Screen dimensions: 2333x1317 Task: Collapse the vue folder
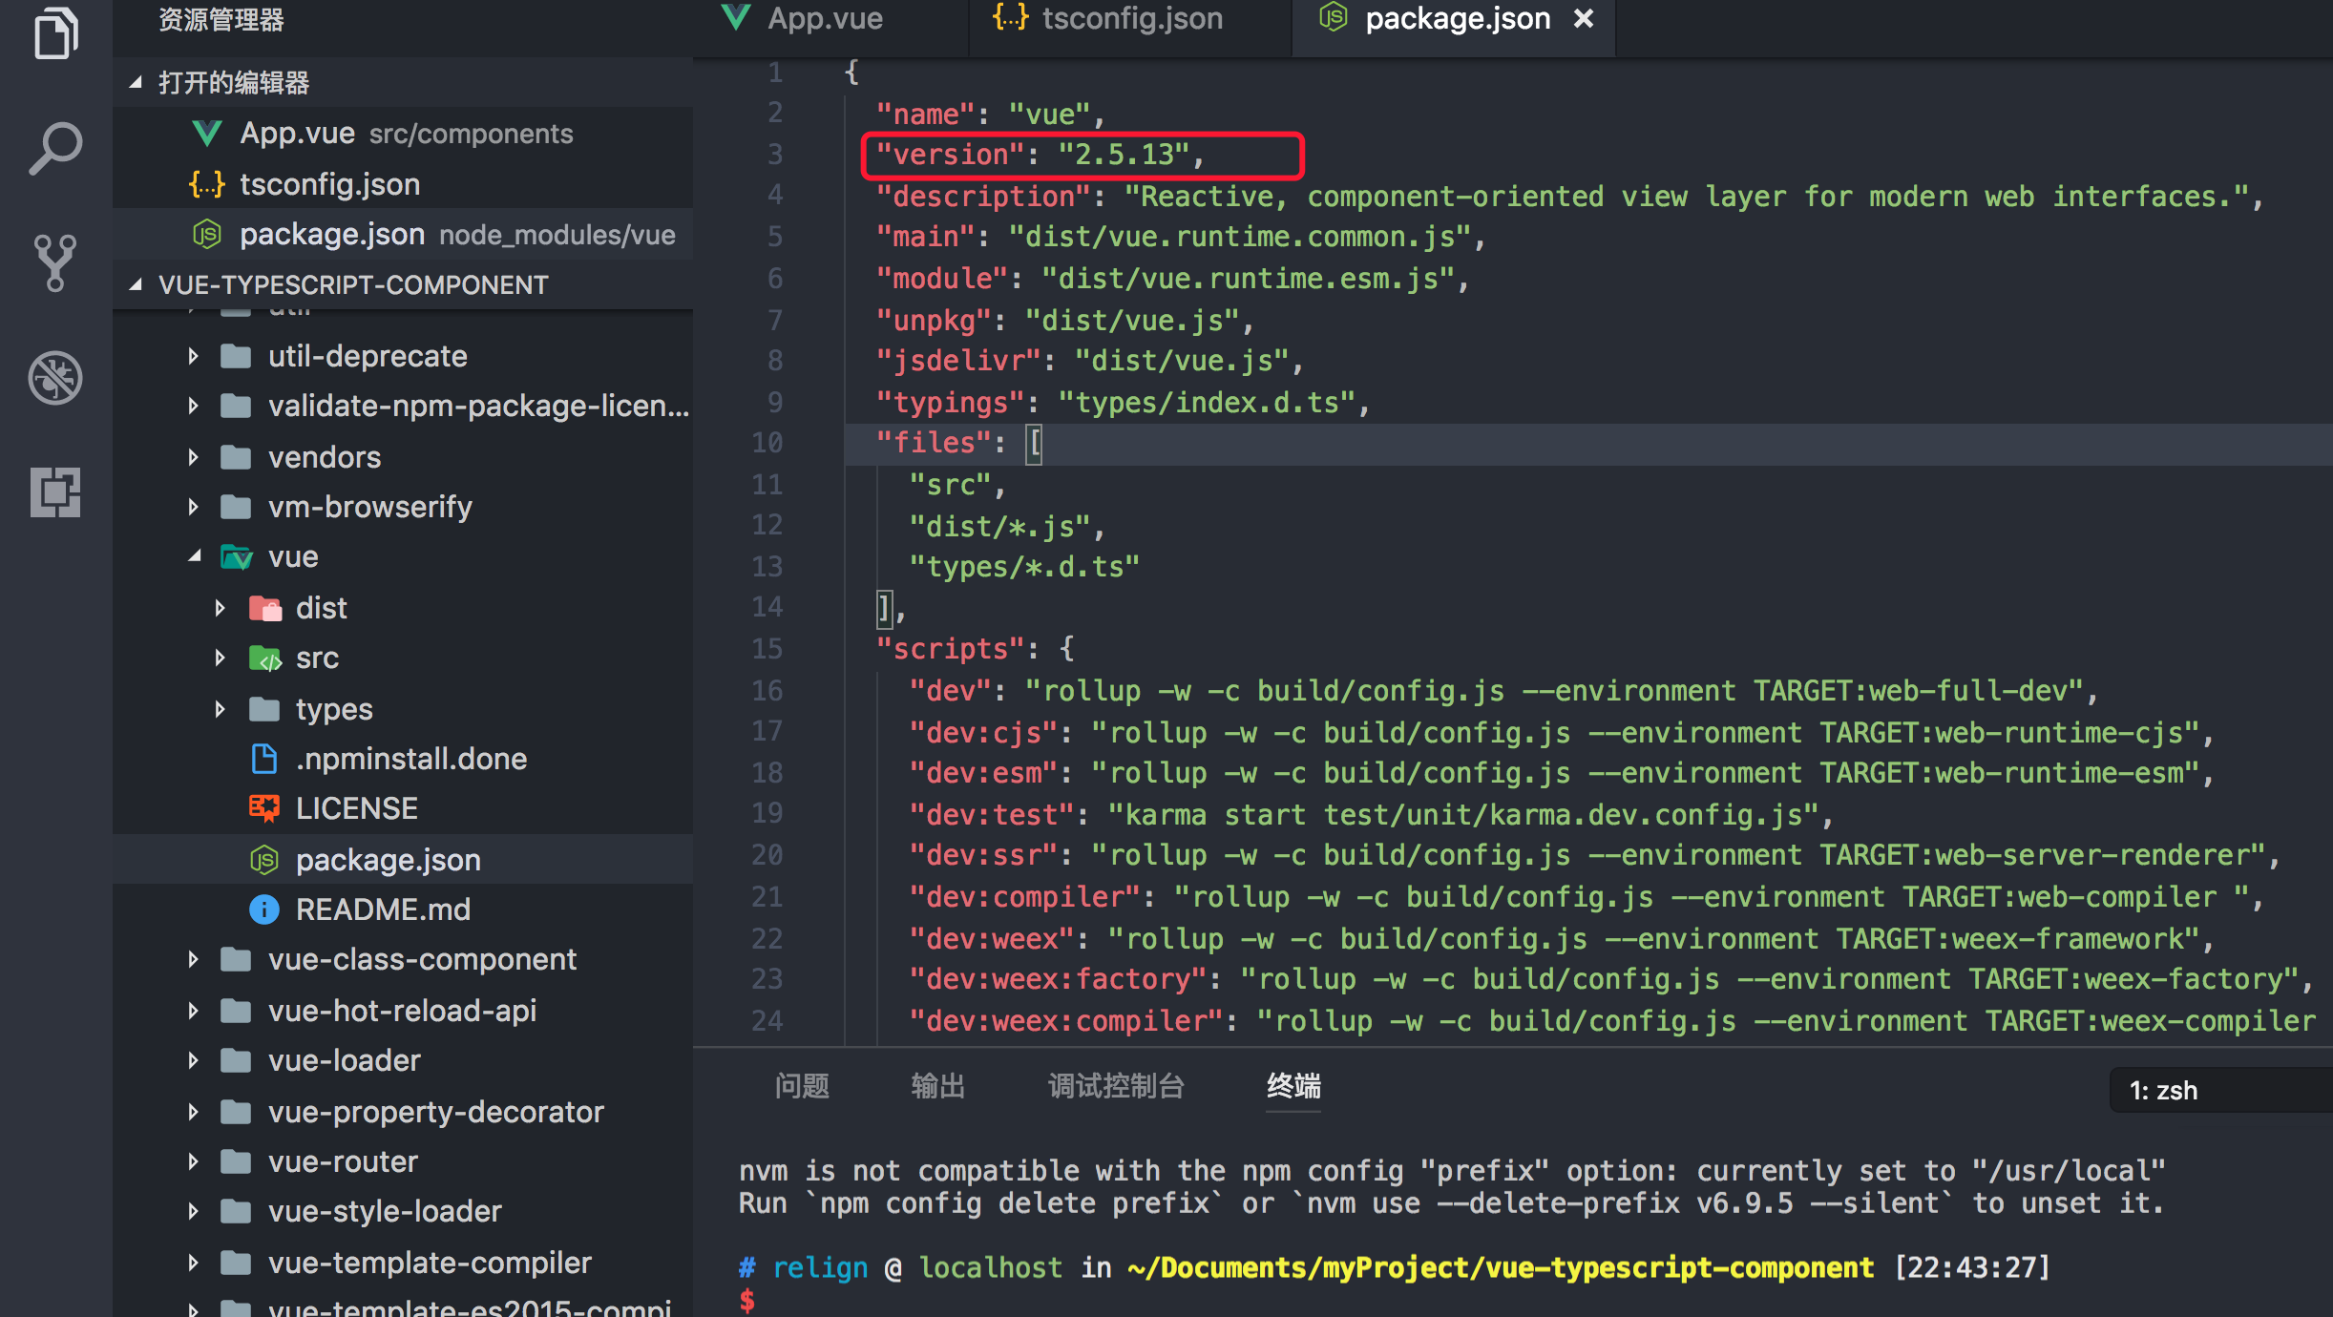(195, 556)
